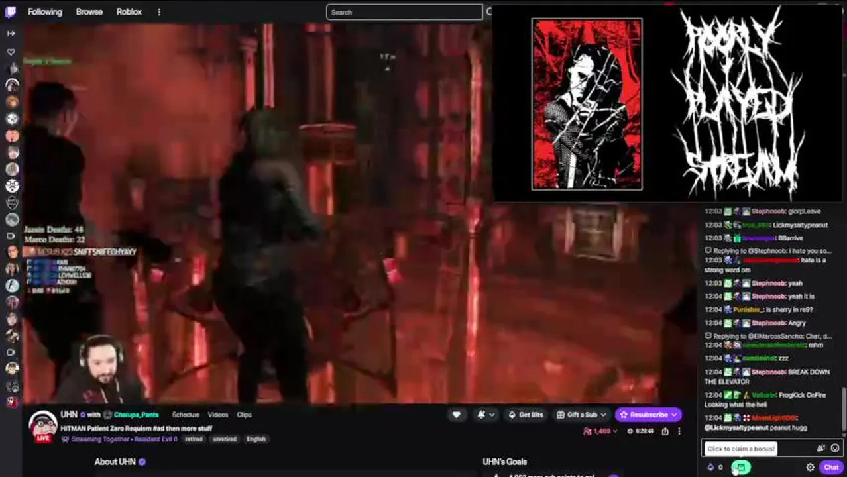The height and width of the screenshot is (477, 847).
Task: Click the stream uptime 6:28:48
Action: click(640, 431)
